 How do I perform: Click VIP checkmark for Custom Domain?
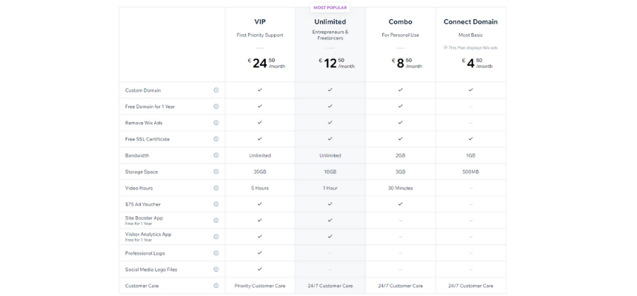click(260, 90)
